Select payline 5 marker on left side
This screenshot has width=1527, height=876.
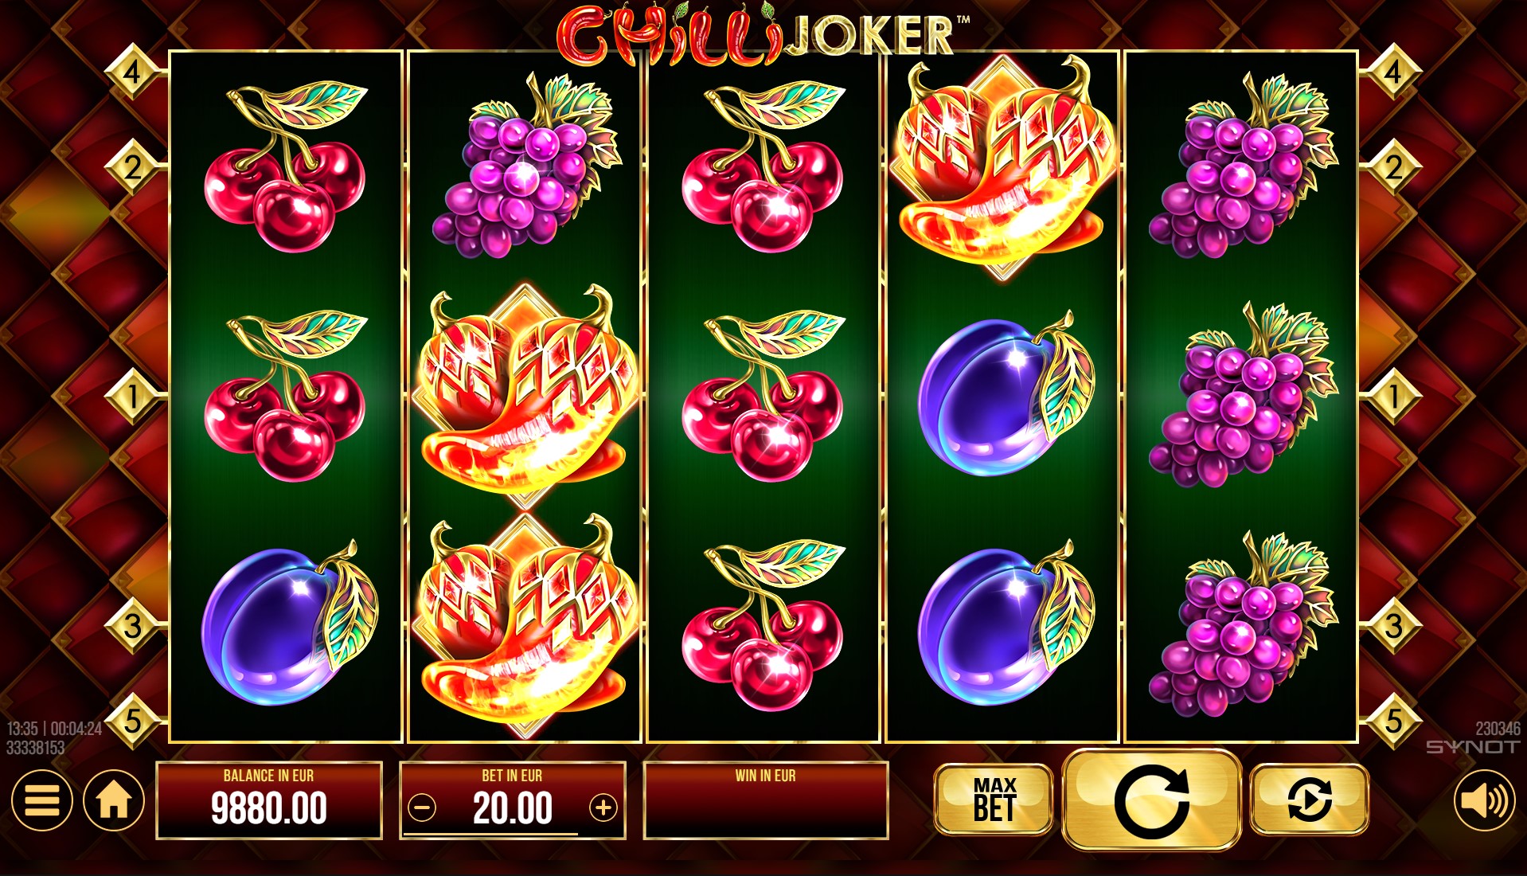coord(132,721)
